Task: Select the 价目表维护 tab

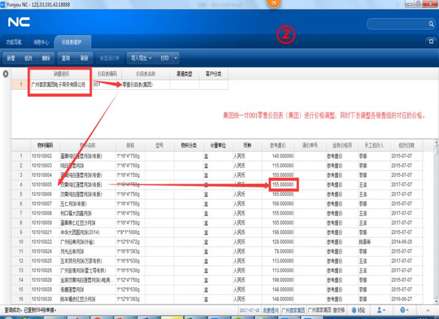Action: 72,42
